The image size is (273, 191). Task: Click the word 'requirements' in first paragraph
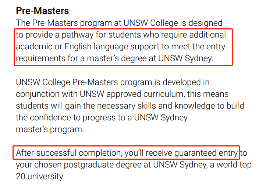pyautogui.click(x=41, y=59)
